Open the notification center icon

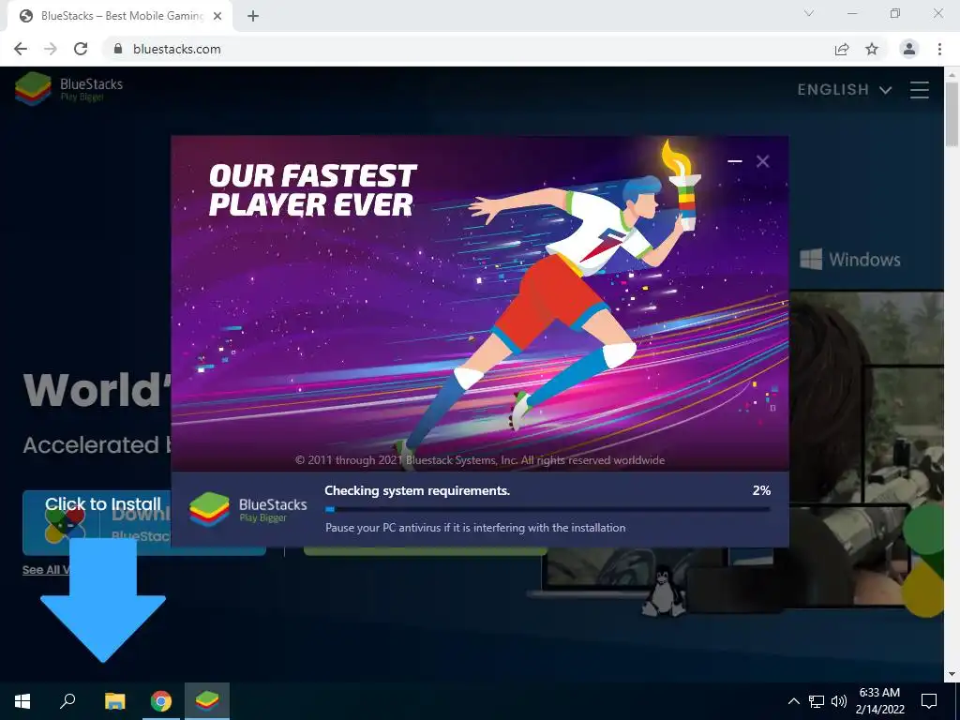click(x=929, y=701)
